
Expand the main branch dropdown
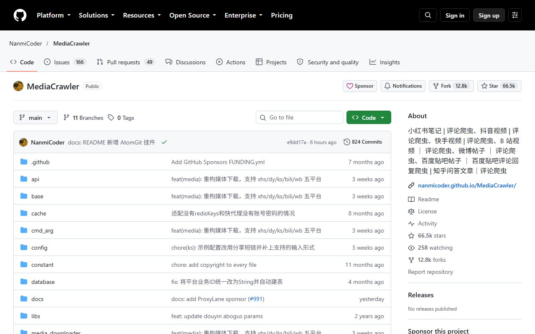pyautogui.click(x=35, y=118)
